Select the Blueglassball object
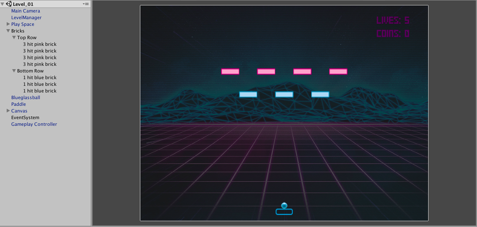The width and height of the screenshot is (477, 227). pos(25,98)
